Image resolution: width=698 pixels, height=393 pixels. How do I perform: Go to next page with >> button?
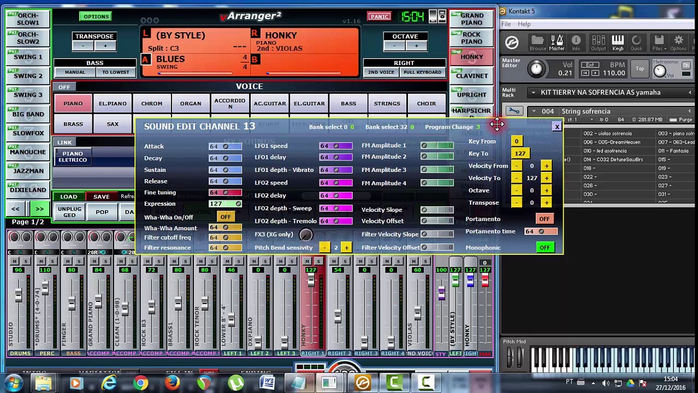coord(40,209)
